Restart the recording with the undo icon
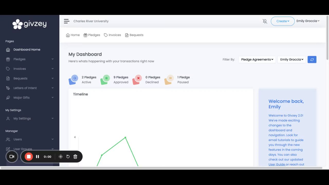This screenshot has width=329, height=185. pos(68,156)
